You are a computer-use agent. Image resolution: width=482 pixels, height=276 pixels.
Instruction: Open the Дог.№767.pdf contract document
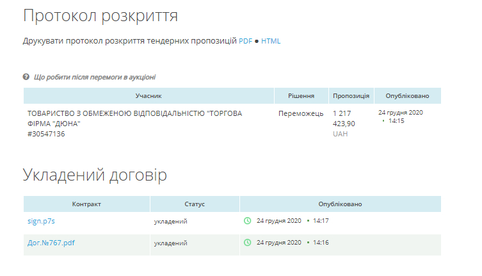[51, 243]
